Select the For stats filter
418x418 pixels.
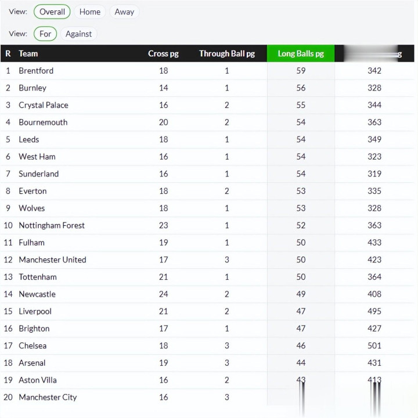pyautogui.click(x=45, y=34)
